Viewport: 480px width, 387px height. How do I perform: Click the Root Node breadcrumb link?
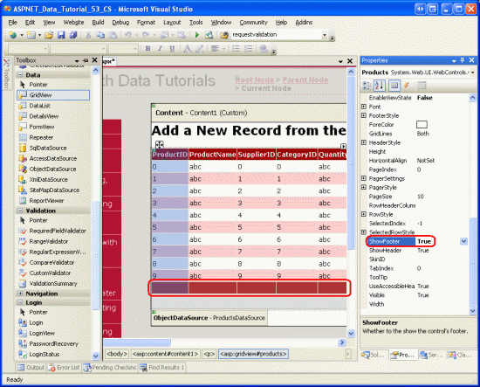(254, 80)
